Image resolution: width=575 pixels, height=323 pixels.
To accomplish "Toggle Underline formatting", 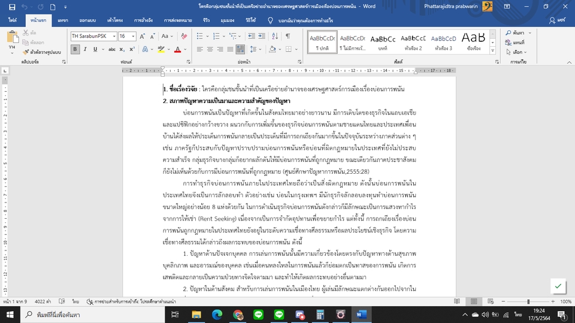I will pos(95,49).
